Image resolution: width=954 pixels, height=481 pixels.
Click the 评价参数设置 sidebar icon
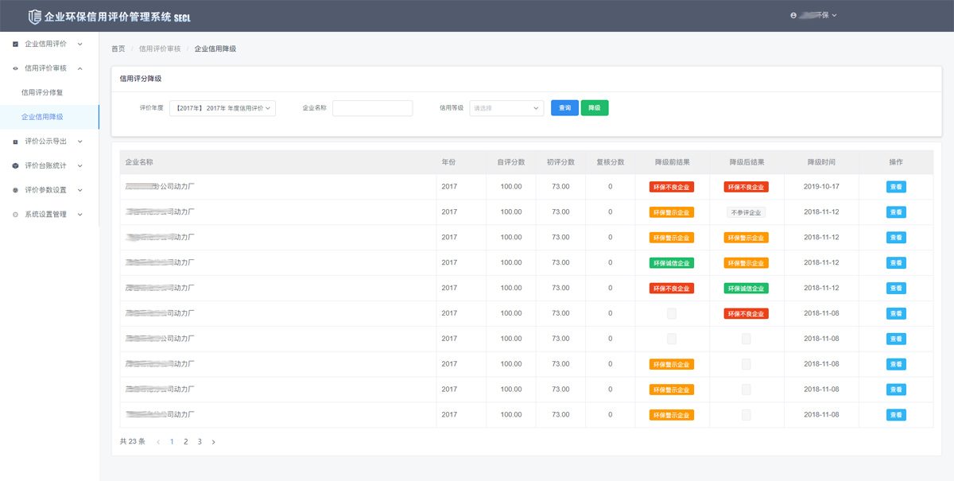[15, 191]
